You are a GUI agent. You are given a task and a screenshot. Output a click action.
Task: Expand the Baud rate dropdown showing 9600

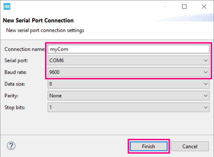(129, 72)
